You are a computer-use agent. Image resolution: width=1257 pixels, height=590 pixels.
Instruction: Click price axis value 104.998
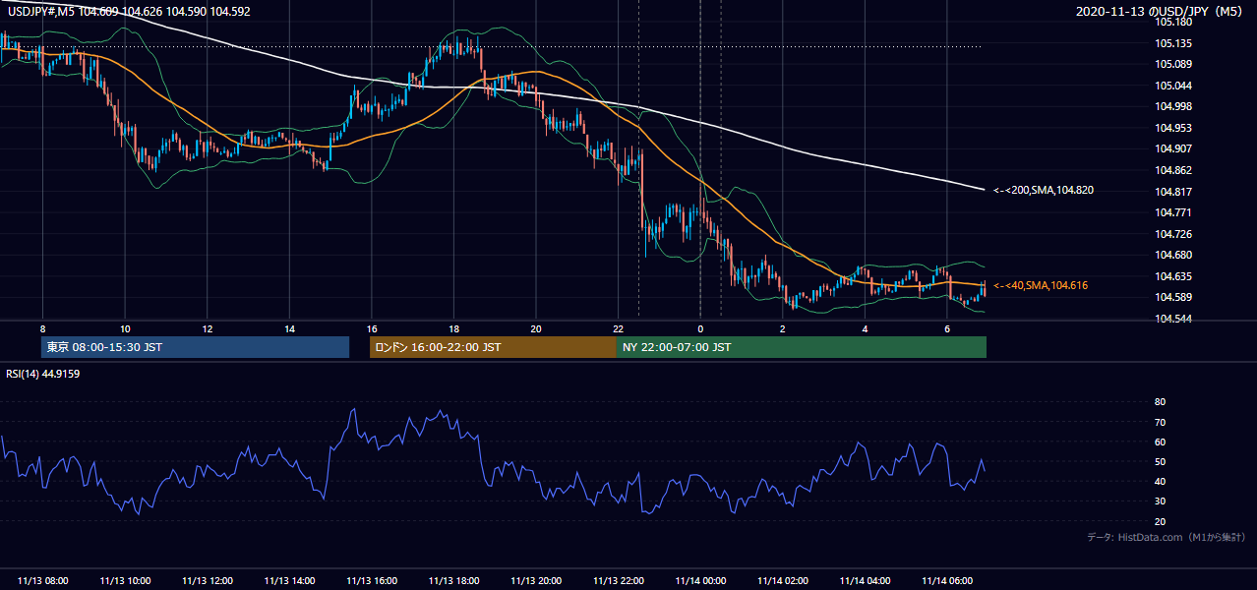[1173, 106]
